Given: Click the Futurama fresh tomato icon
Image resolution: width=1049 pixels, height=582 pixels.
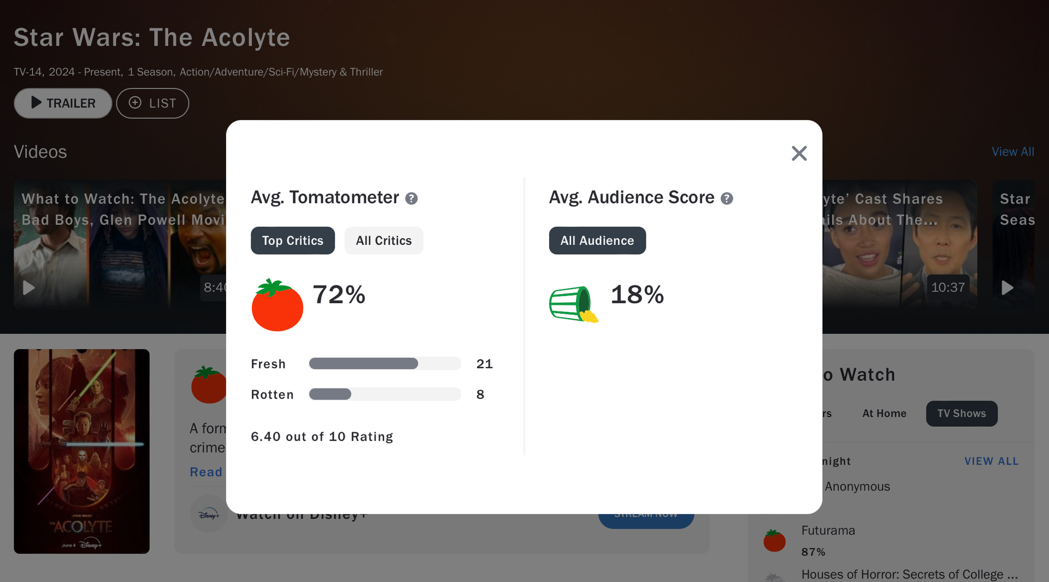Looking at the screenshot, I should pos(774,540).
